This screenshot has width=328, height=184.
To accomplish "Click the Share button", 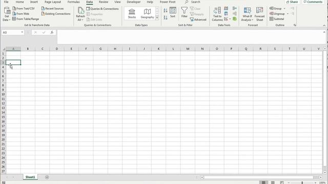I will click(292, 2).
